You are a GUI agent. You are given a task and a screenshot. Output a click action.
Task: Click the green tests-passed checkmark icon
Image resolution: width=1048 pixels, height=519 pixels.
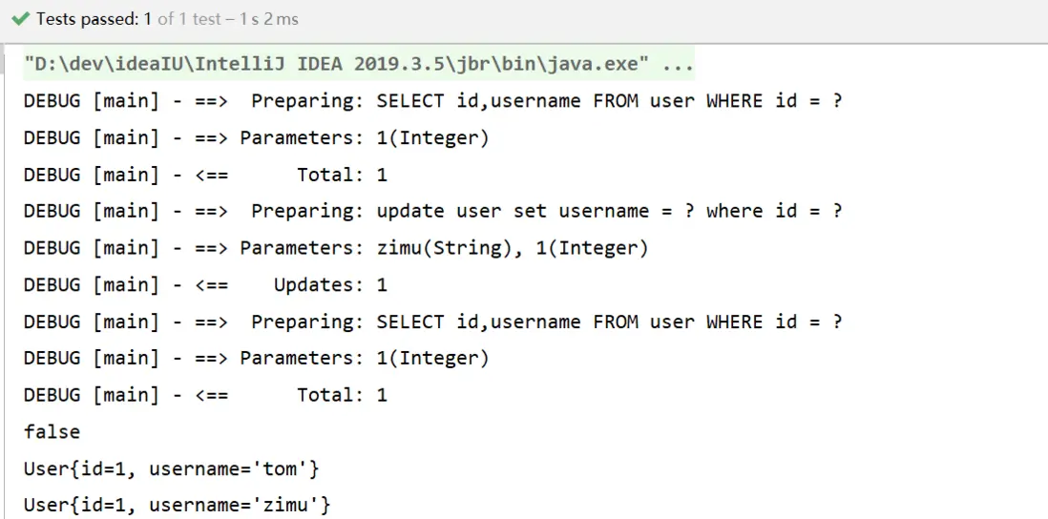[x=19, y=19]
